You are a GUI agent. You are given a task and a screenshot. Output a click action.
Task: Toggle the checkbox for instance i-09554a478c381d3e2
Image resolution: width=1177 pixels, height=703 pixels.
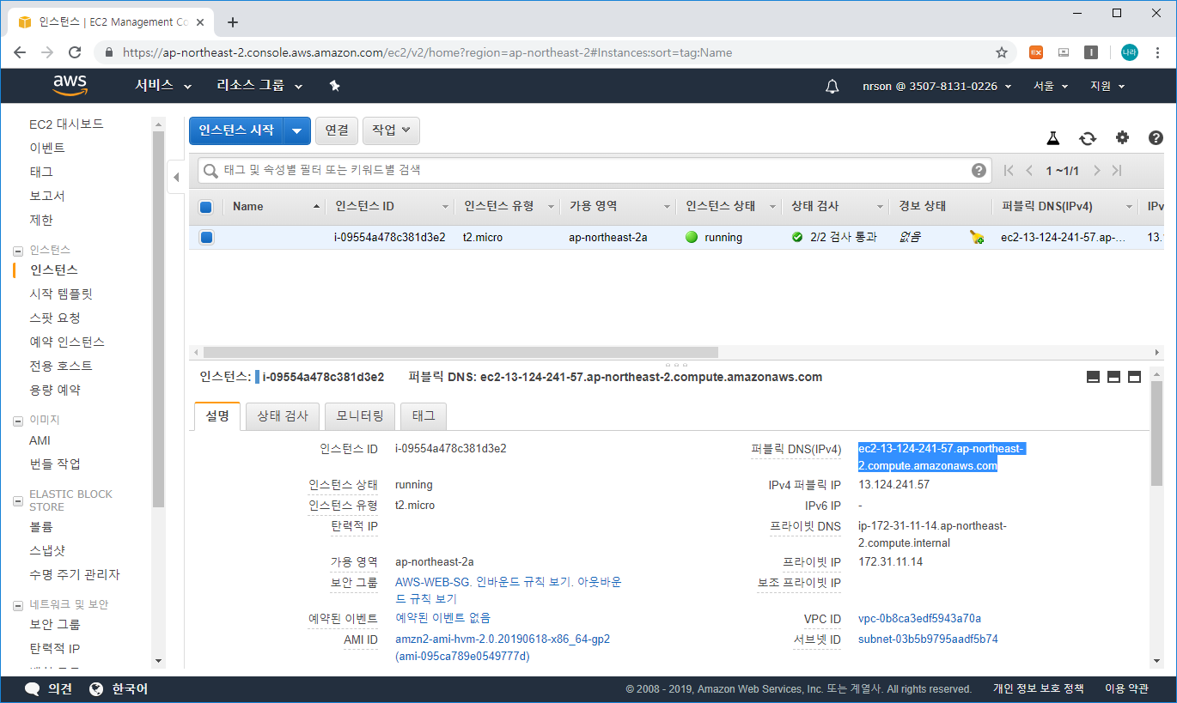pos(206,238)
